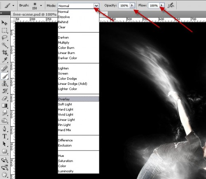The image size is (206, 179).
Task: Select the Magic Wand tool
Action: pos(5,45)
